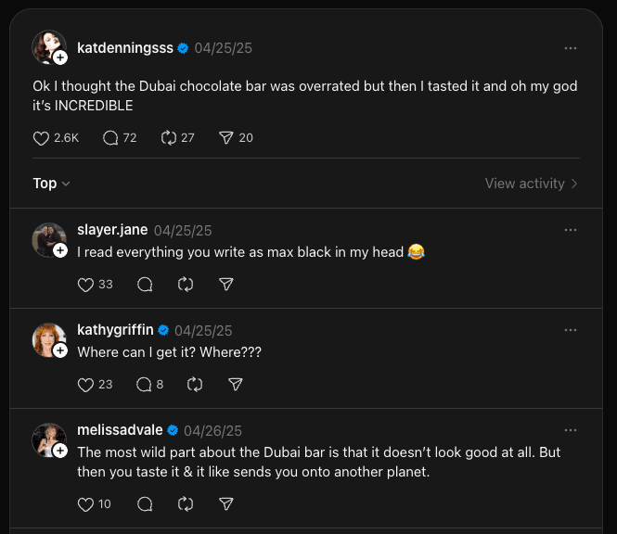The height and width of the screenshot is (534, 617).
Task: Repost katdenningsss's chocolate bar post
Action: (x=168, y=138)
